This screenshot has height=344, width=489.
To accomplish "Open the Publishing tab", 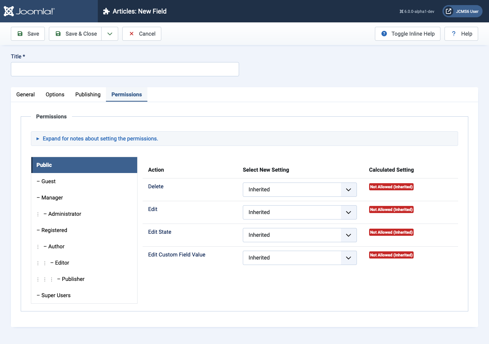I will tap(88, 94).
